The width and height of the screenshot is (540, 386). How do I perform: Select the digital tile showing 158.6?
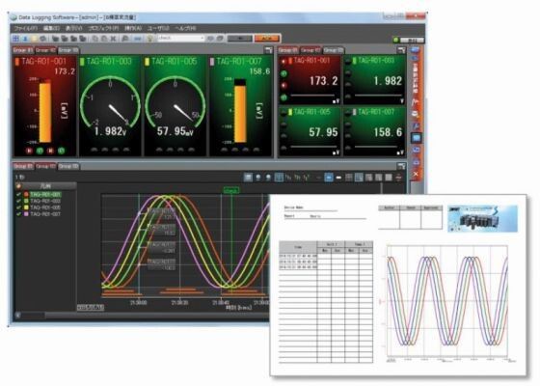pyautogui.click(x=375, y=131)
